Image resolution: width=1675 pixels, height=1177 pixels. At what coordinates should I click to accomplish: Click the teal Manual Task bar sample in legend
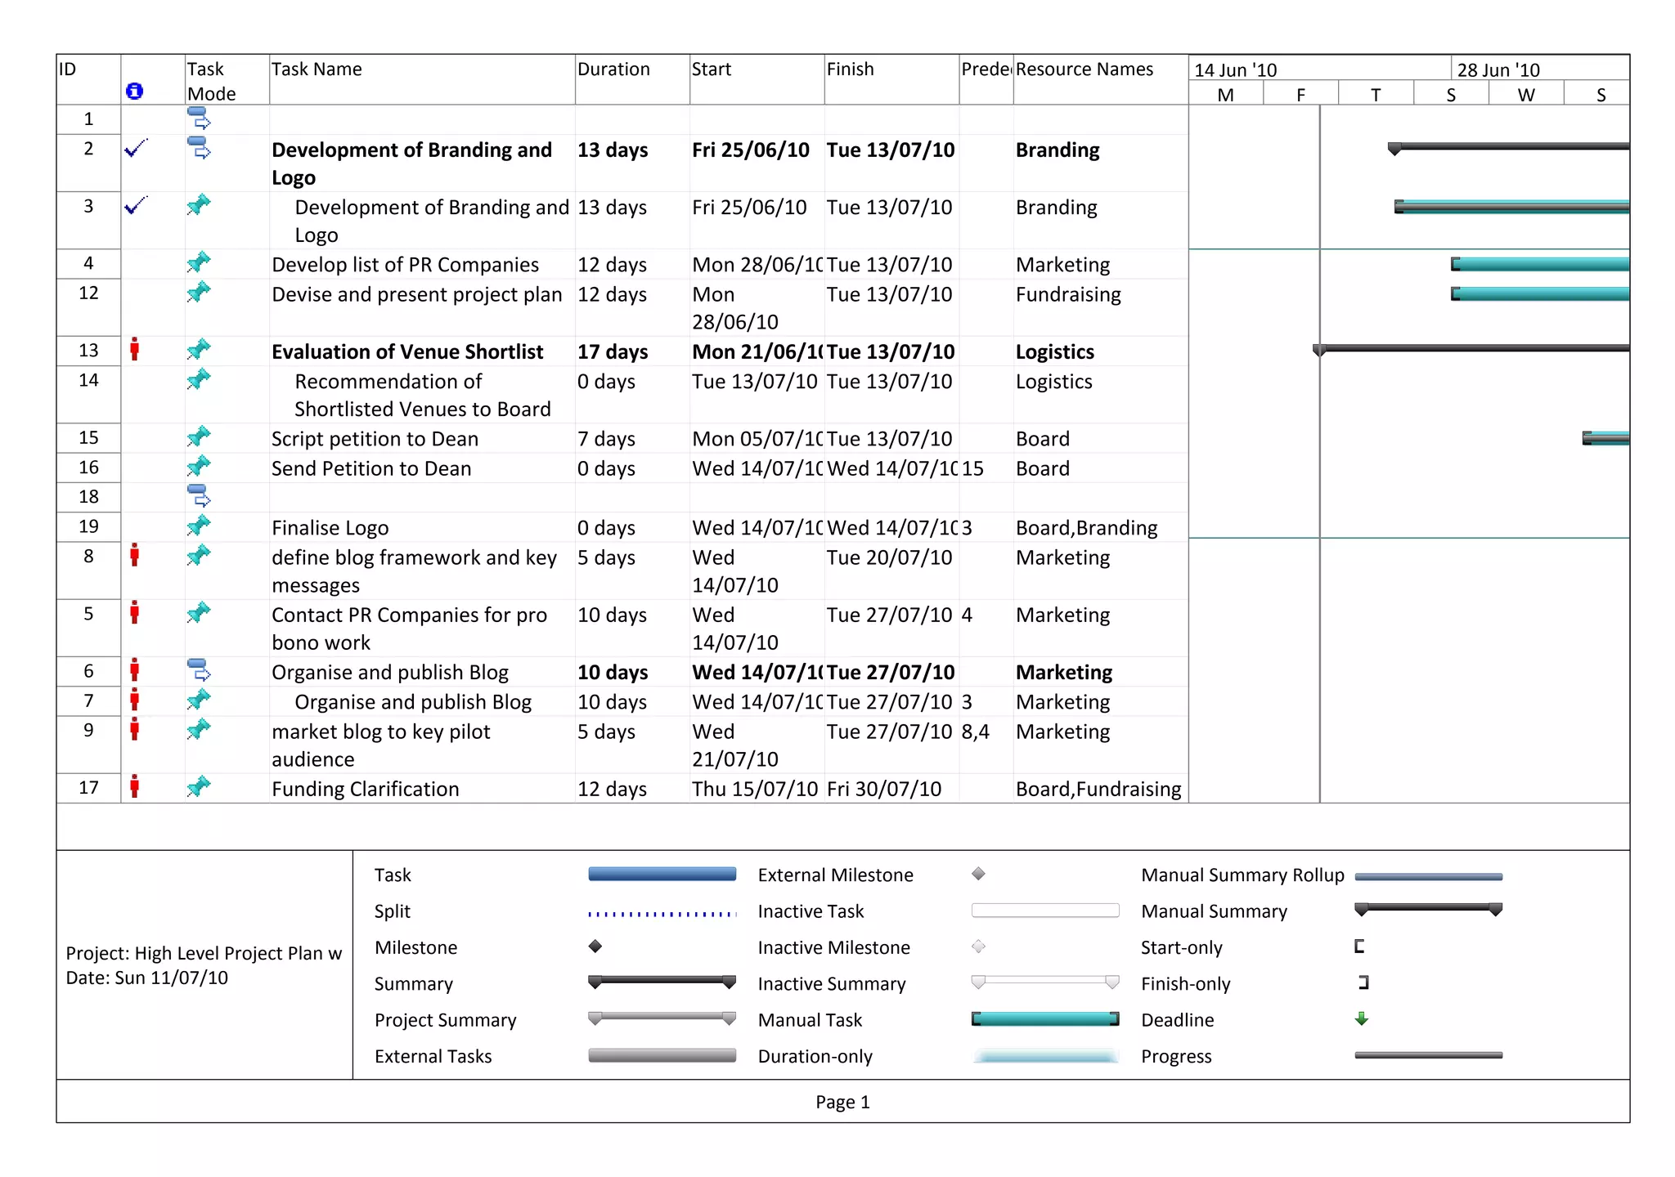(1045, 1019)
